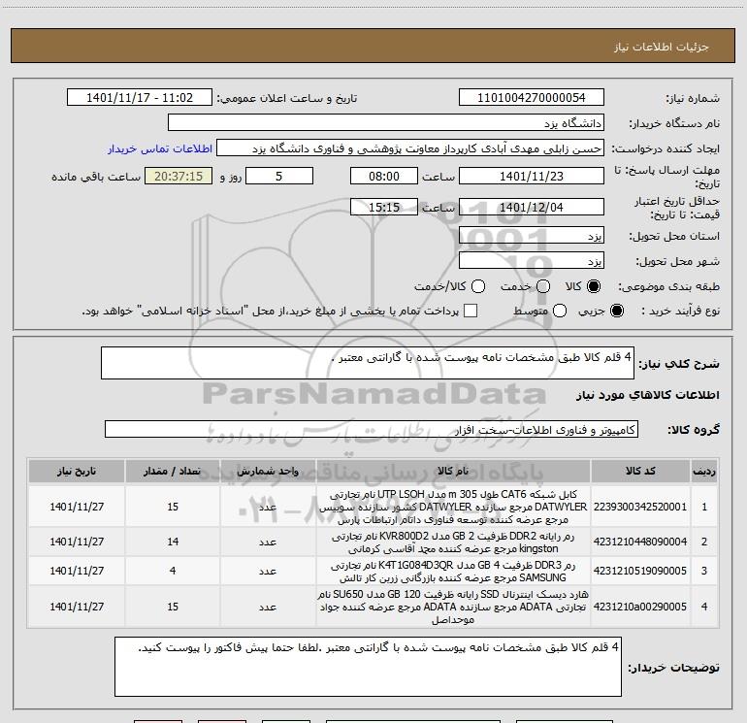Select the متوسط purchase type radio
The width and height of the screenshot is (747, 723).
pyautogui.click(x=560, y=311)
